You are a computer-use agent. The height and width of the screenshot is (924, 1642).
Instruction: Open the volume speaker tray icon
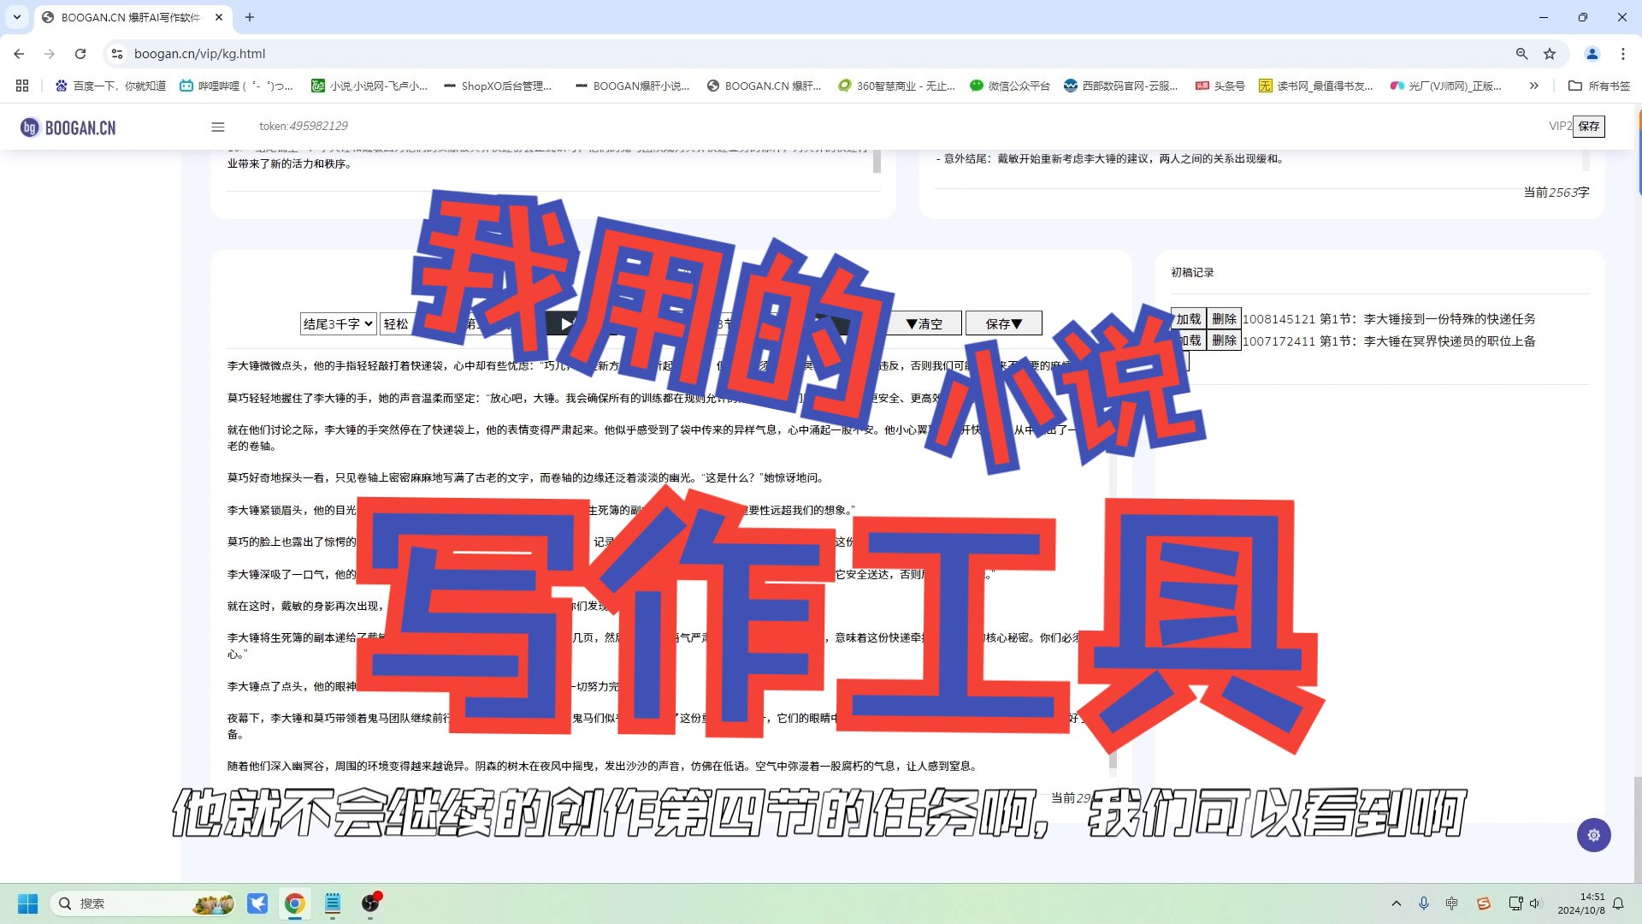pos(1535,903)
